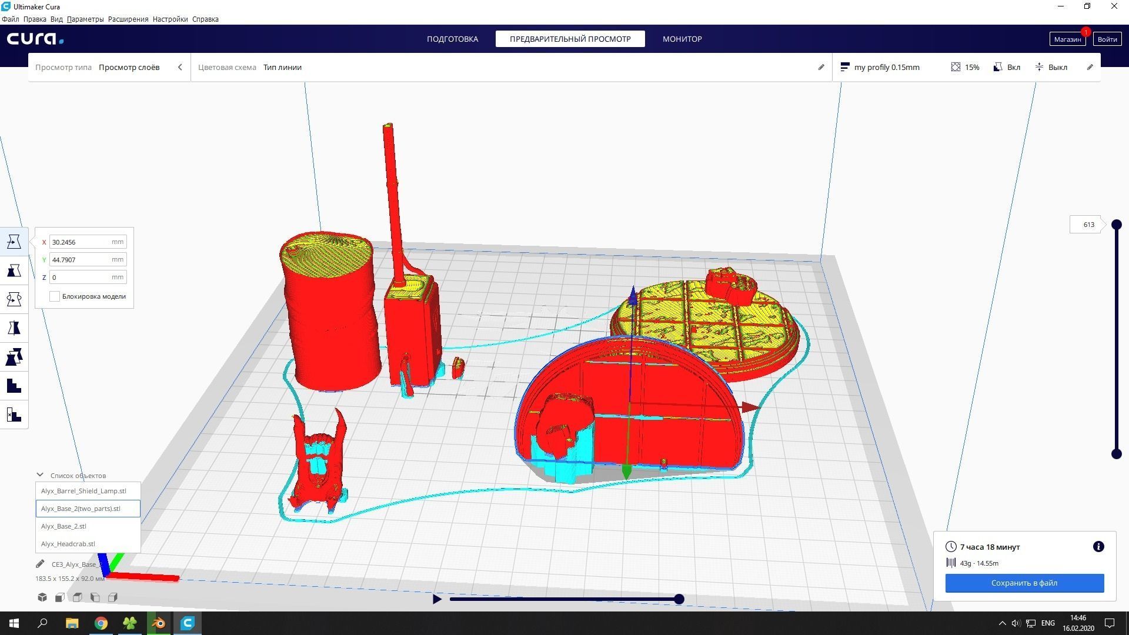The width and height of the screenshot is (1129, 635).
Task: Click the print info icon
Action: tap(1098, 547)
